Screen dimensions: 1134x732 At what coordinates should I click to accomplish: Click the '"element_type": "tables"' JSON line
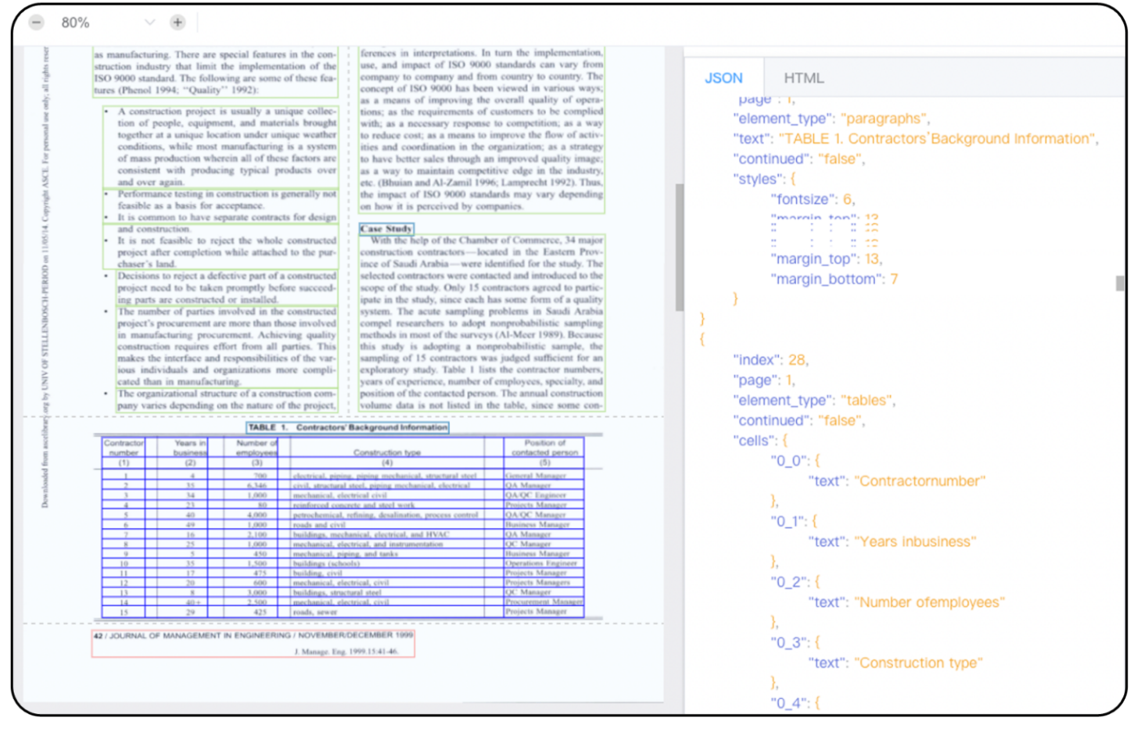[x=813, y=401]
